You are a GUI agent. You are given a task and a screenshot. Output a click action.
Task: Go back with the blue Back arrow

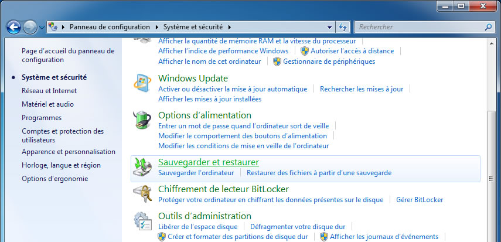13,27
